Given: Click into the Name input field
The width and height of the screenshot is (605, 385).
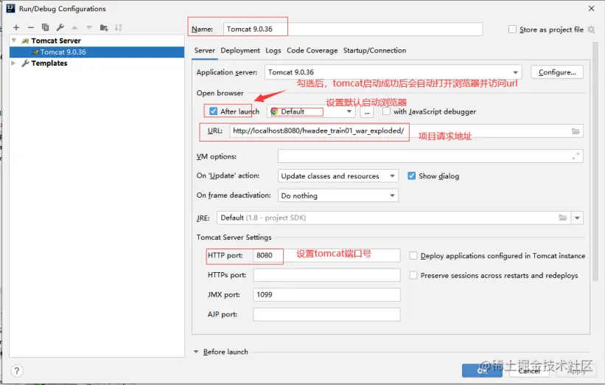Looking at the screenshot, I should point(353,29).
